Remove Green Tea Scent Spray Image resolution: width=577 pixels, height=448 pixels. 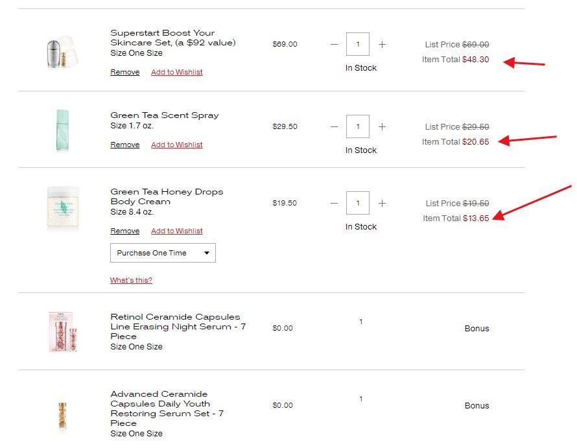[x=124, y=145]
